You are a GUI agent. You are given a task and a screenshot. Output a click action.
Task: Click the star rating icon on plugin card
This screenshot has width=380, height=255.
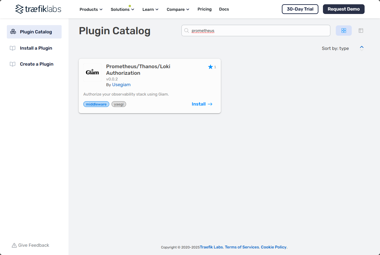[x=211, y=67]
